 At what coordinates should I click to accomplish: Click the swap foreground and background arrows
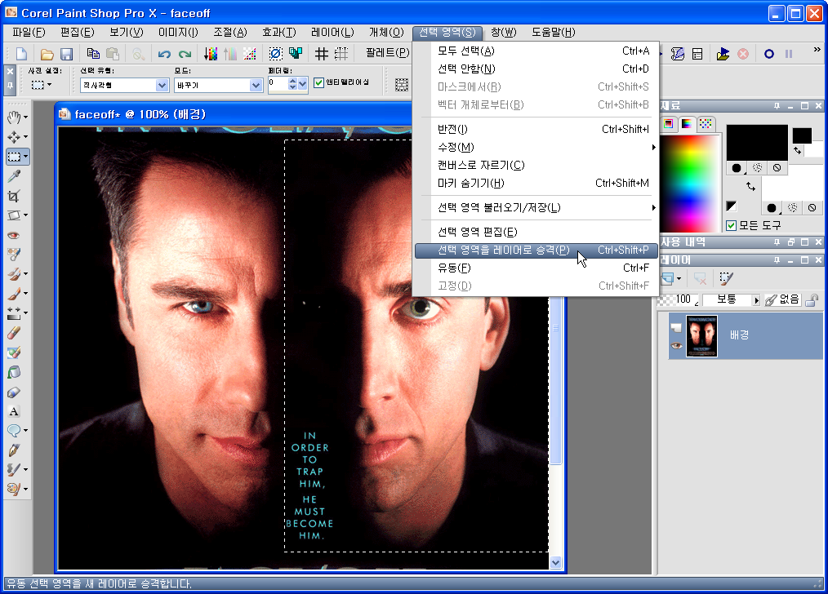point(751,186)
